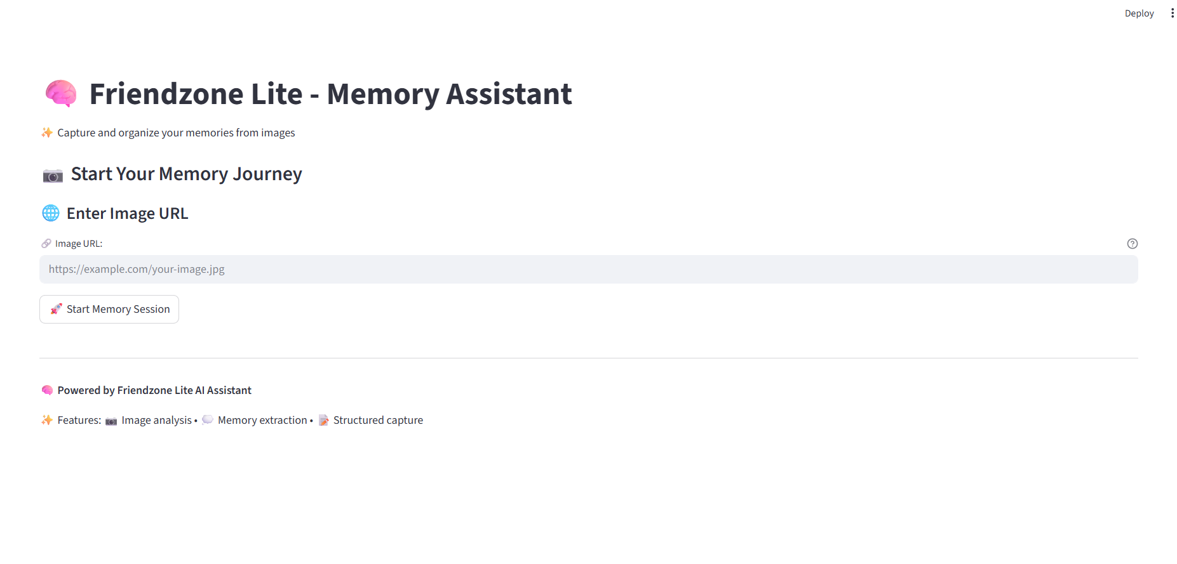The height and width of the screenshot is (564, 1177).
Task: Click the sparkle icon beside the subtitle
Action: [47, 133]
